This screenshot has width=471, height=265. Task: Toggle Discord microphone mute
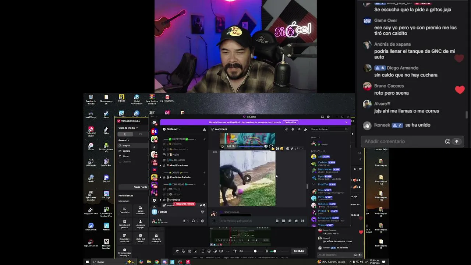(x=184, y=221)
